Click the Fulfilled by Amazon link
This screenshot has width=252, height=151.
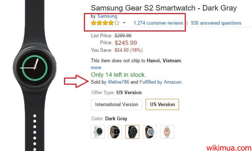161,82
